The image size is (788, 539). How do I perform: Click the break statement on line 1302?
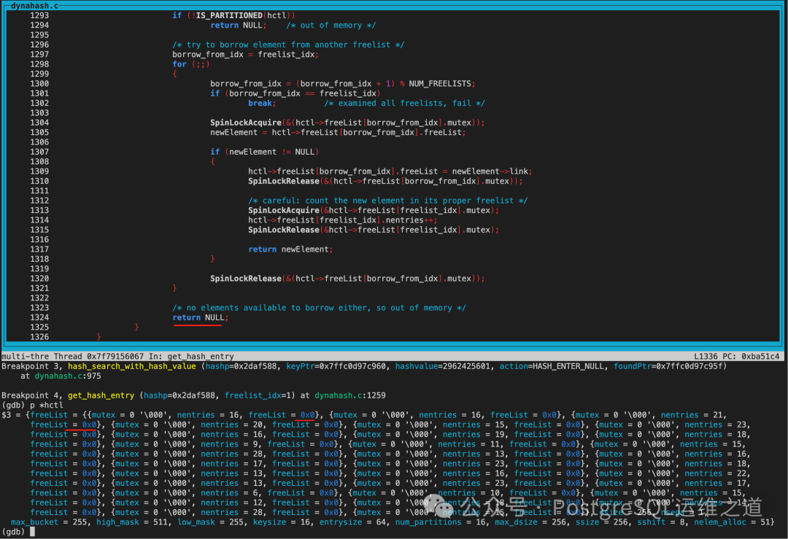pos(261,103)
